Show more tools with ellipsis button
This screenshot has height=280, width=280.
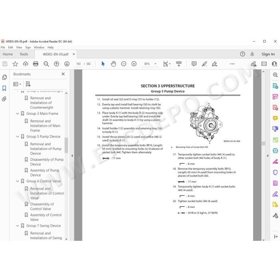232,64
